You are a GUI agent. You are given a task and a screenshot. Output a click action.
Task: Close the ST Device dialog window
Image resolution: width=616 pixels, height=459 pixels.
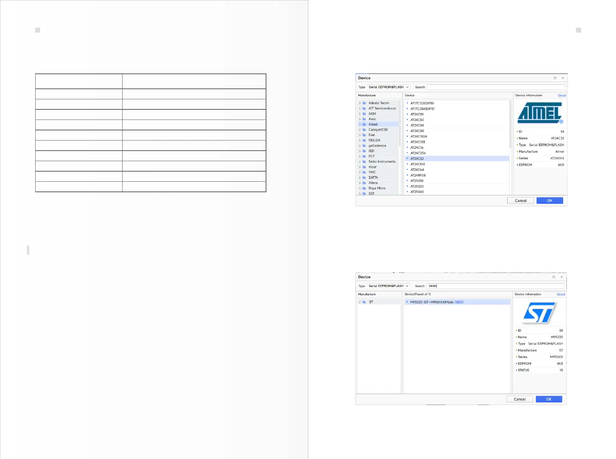click(562, 277)
